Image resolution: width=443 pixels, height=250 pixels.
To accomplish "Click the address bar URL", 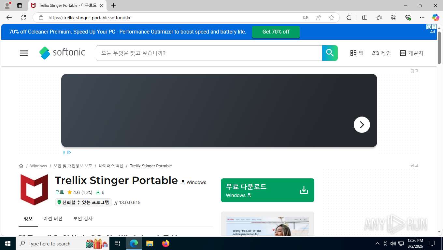I will [90, 18].
